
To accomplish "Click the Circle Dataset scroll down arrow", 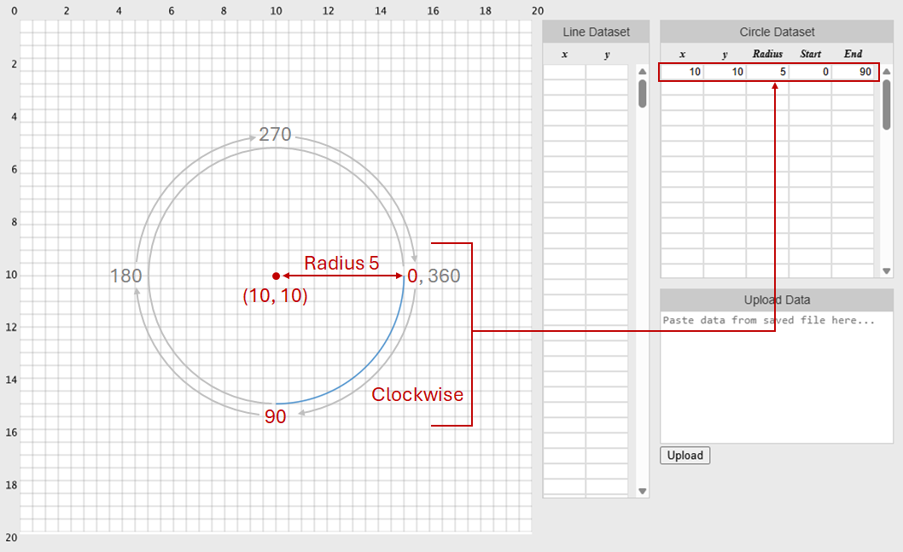I will tap(887, 271).
